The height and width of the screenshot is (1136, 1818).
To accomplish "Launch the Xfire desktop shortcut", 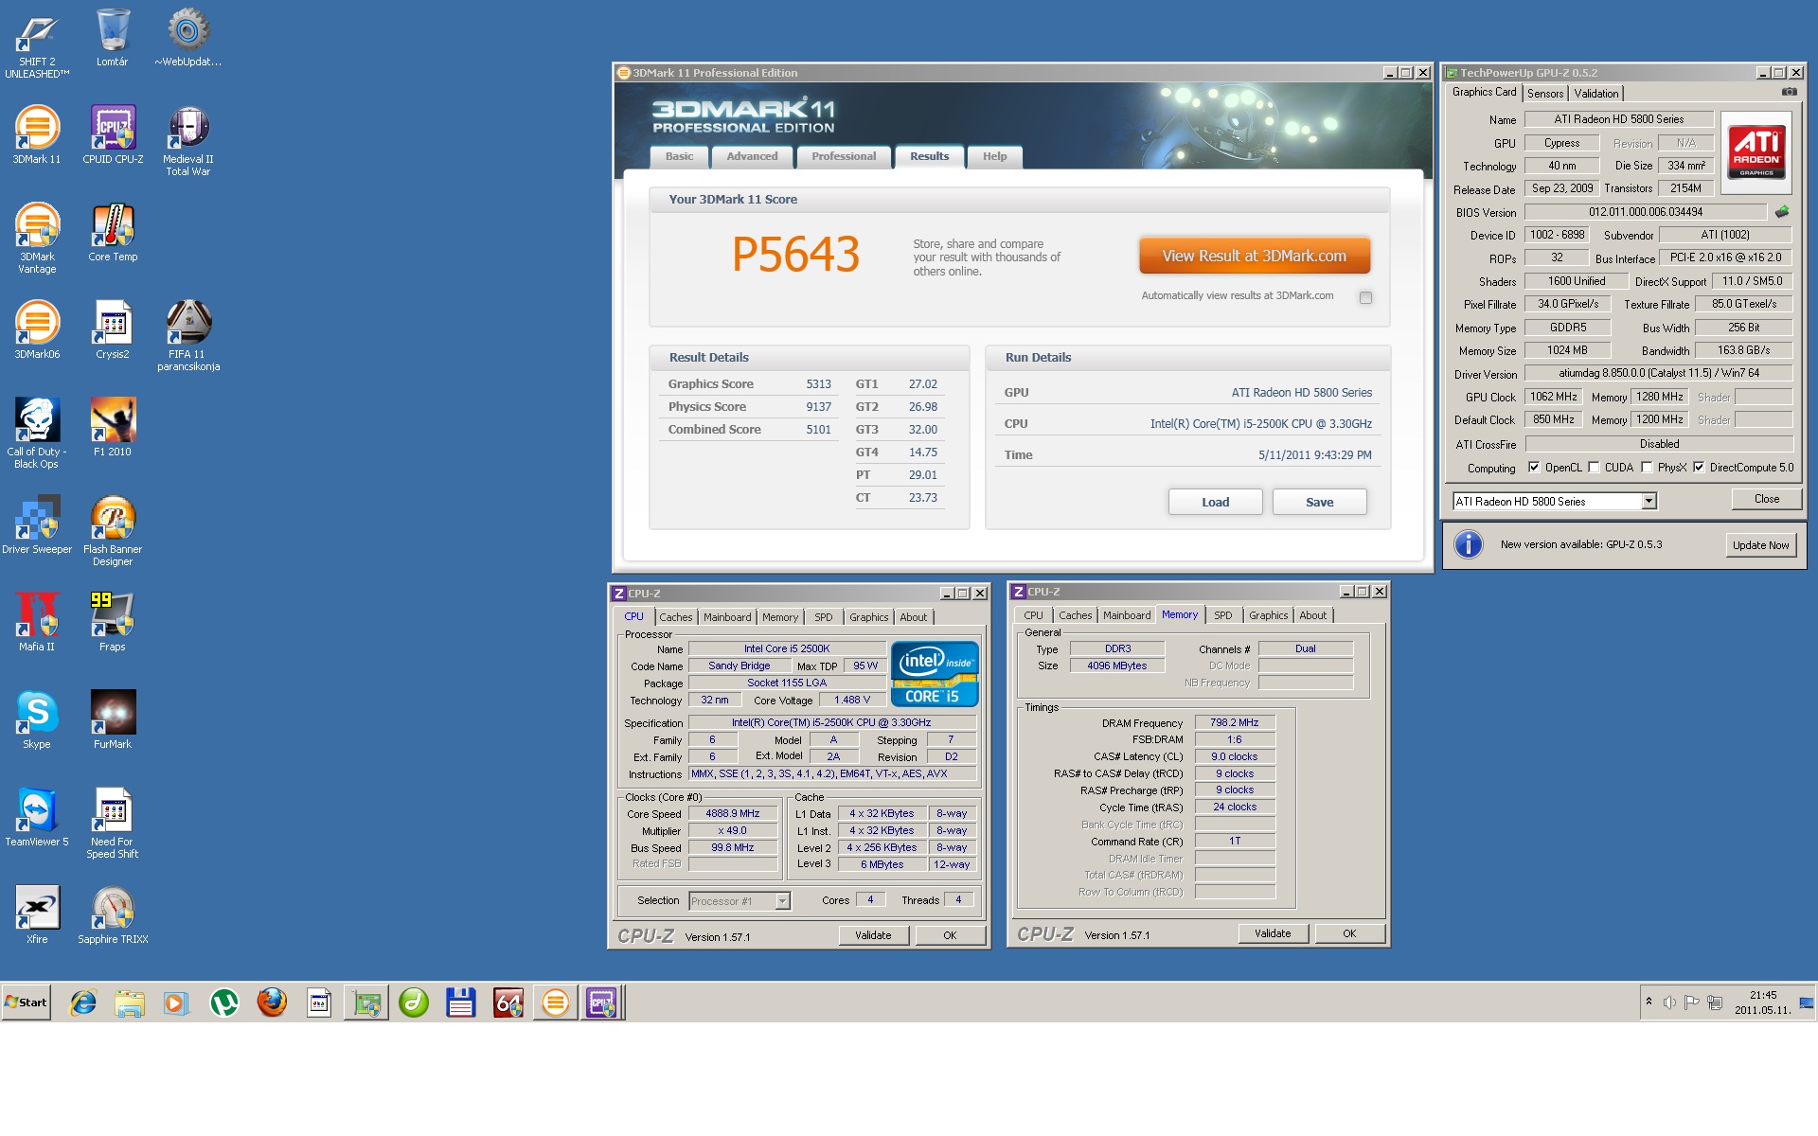I will (37, 915).
